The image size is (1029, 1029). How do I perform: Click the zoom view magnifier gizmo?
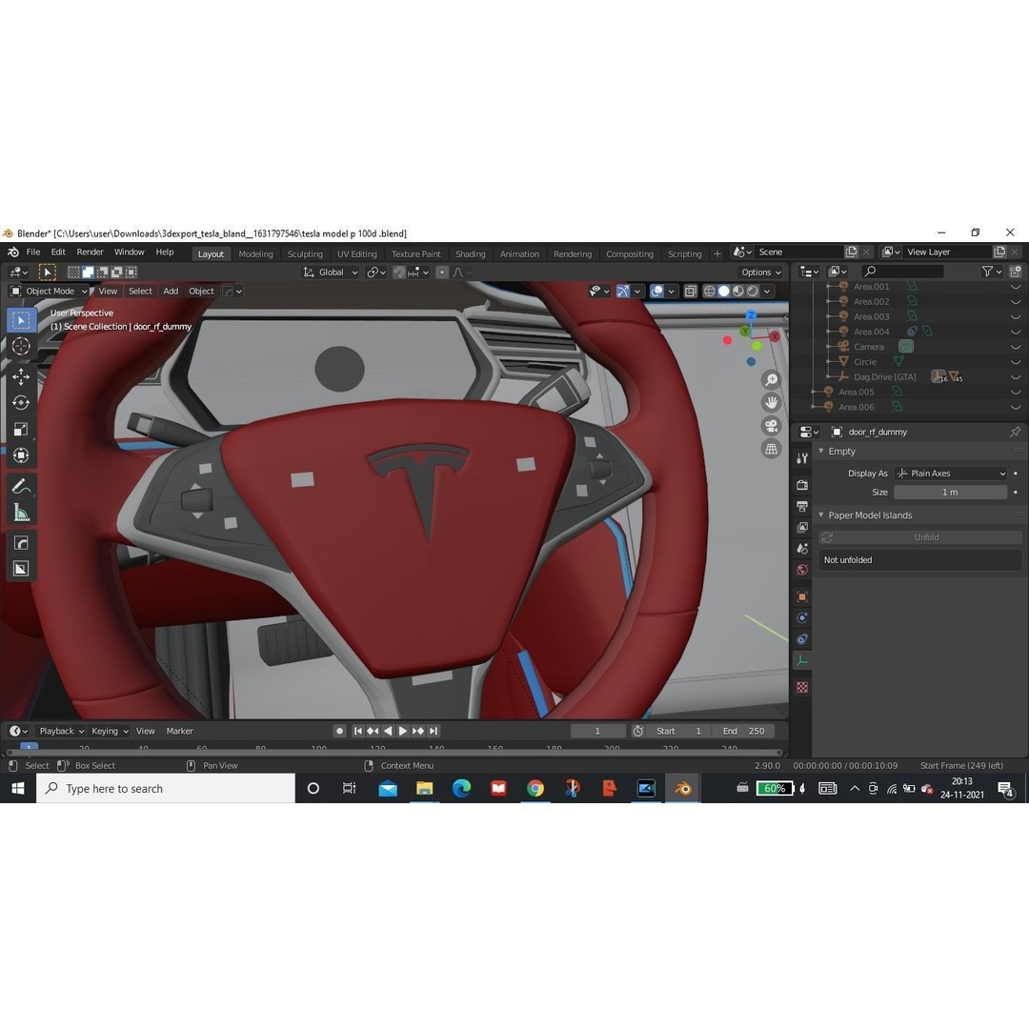coord(771,379)
